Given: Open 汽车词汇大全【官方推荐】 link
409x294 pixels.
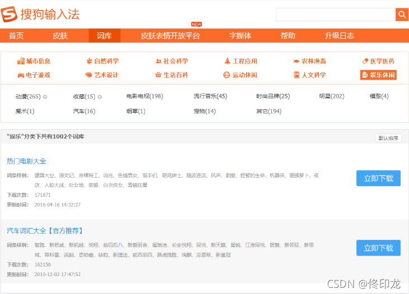Looking at the screenshot, I should tap(45, 231).
